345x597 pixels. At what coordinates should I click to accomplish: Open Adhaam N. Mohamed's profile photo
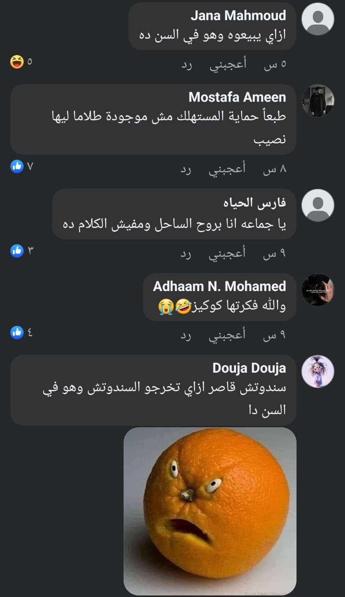coord(318,290)
